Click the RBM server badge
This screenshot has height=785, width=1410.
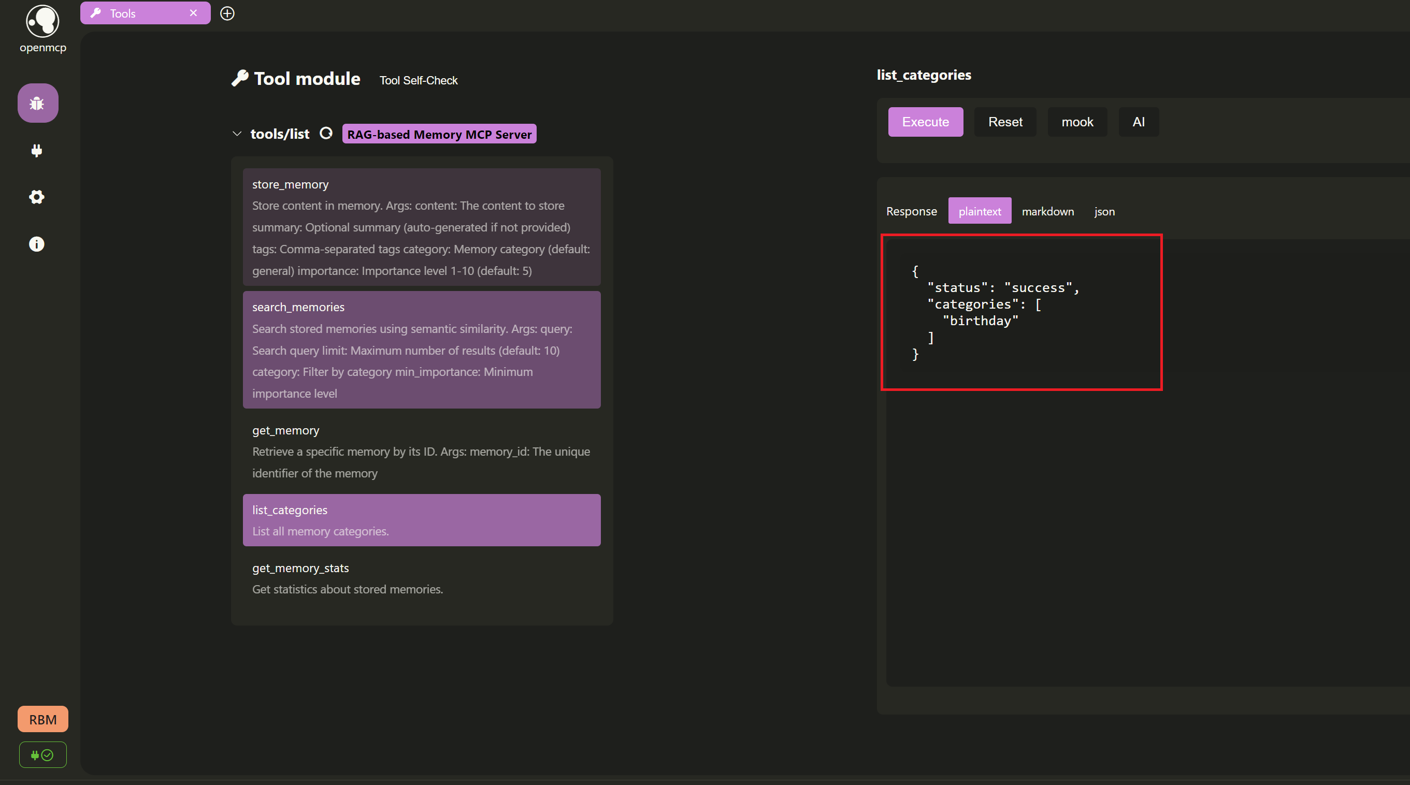(x=42, y=719)
